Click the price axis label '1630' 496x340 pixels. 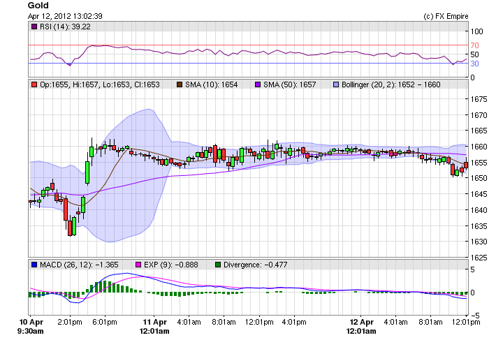[479, 242]
